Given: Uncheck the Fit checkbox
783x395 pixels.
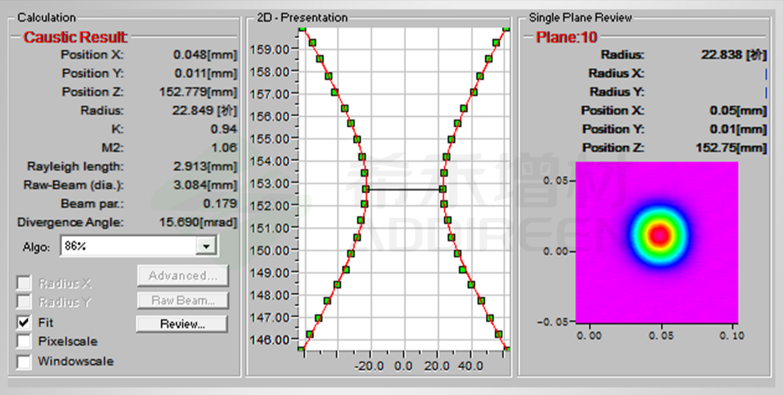Looking at the screenshot, I should [x=24, y=323].
